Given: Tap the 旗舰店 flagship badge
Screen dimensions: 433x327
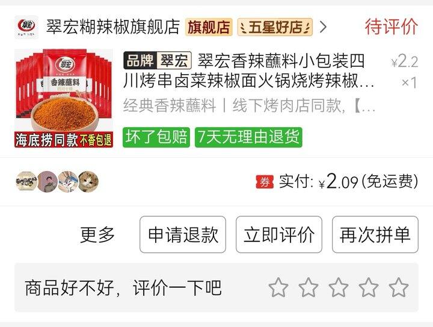Looking at the screenshot, I should pos(209,27).
